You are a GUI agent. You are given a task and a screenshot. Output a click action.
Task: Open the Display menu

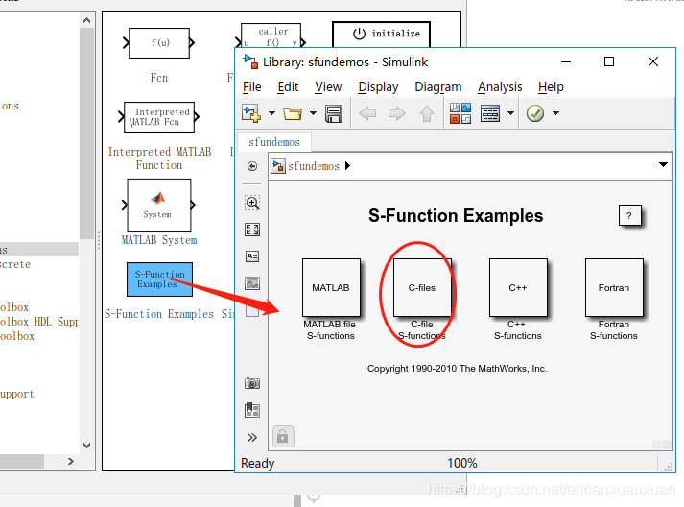378,87
